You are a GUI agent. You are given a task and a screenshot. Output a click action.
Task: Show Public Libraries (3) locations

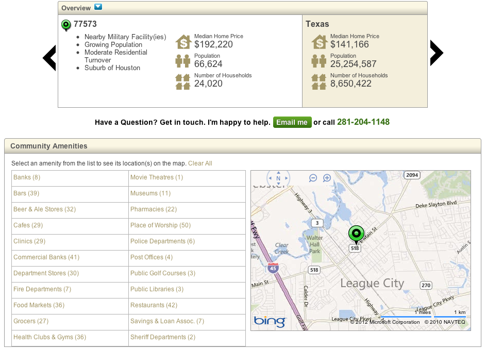(x=157, y=289)
